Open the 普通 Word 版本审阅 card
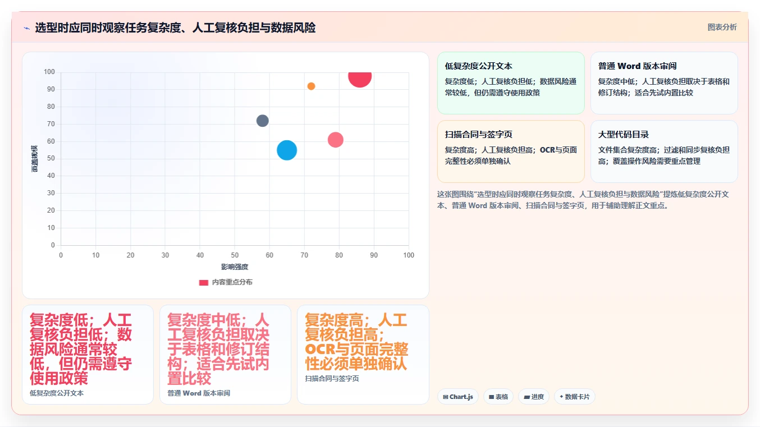Screen dimensions: 760x427 point(664,83)
